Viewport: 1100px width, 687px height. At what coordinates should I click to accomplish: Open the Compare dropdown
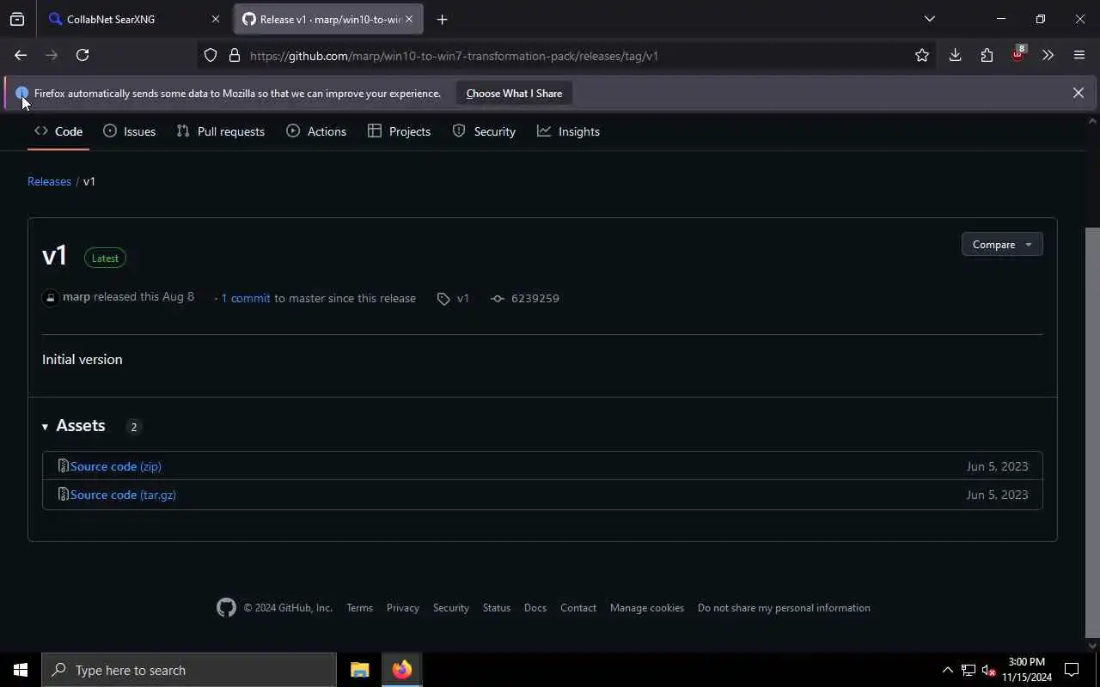(x=1002, y=245)
